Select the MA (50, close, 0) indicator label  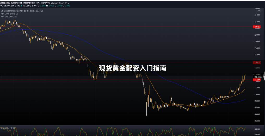pos(8,17)
